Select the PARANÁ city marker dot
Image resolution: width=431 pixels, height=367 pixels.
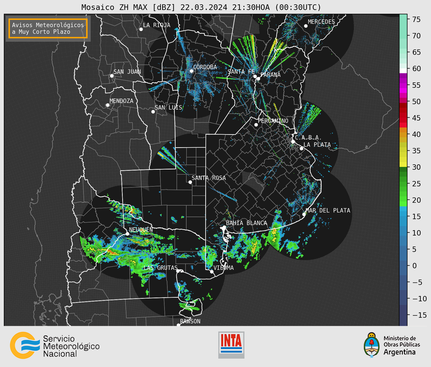(x=258, y=79)
